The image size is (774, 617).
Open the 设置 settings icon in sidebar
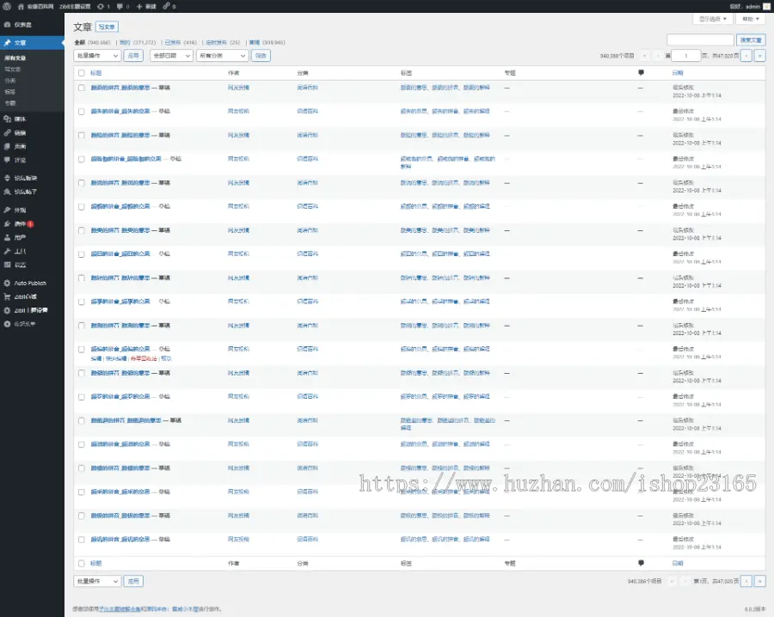tap(8, 265)
